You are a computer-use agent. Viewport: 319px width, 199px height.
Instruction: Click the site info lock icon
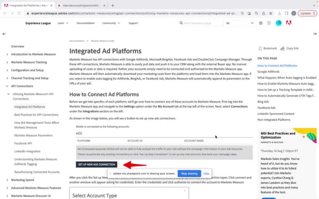click(28, 13)
